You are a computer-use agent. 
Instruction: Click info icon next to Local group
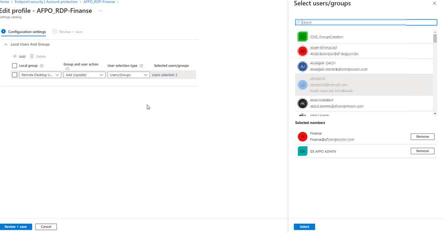coord(42,66)
